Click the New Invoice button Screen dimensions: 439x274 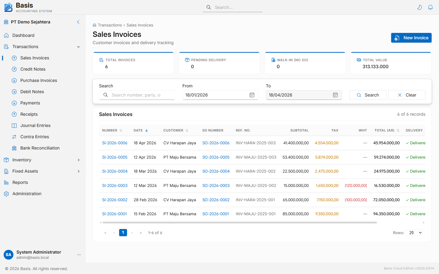click(x=411, y=38)
